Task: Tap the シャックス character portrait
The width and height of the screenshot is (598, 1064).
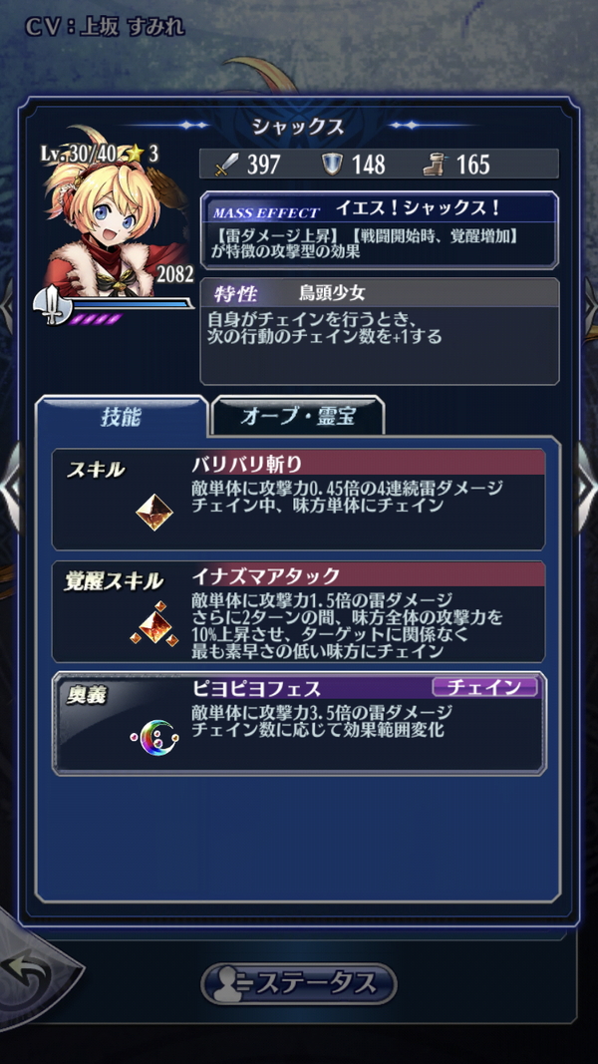Action: pos(116,213)
